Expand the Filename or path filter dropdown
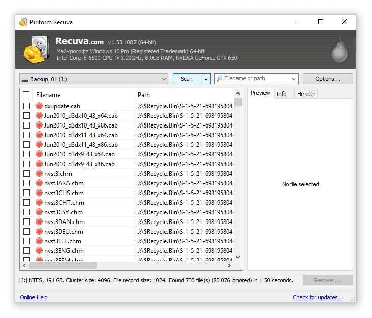Viewport: 372px width, 318px height. pyautogui.click(x=294, y=79)
